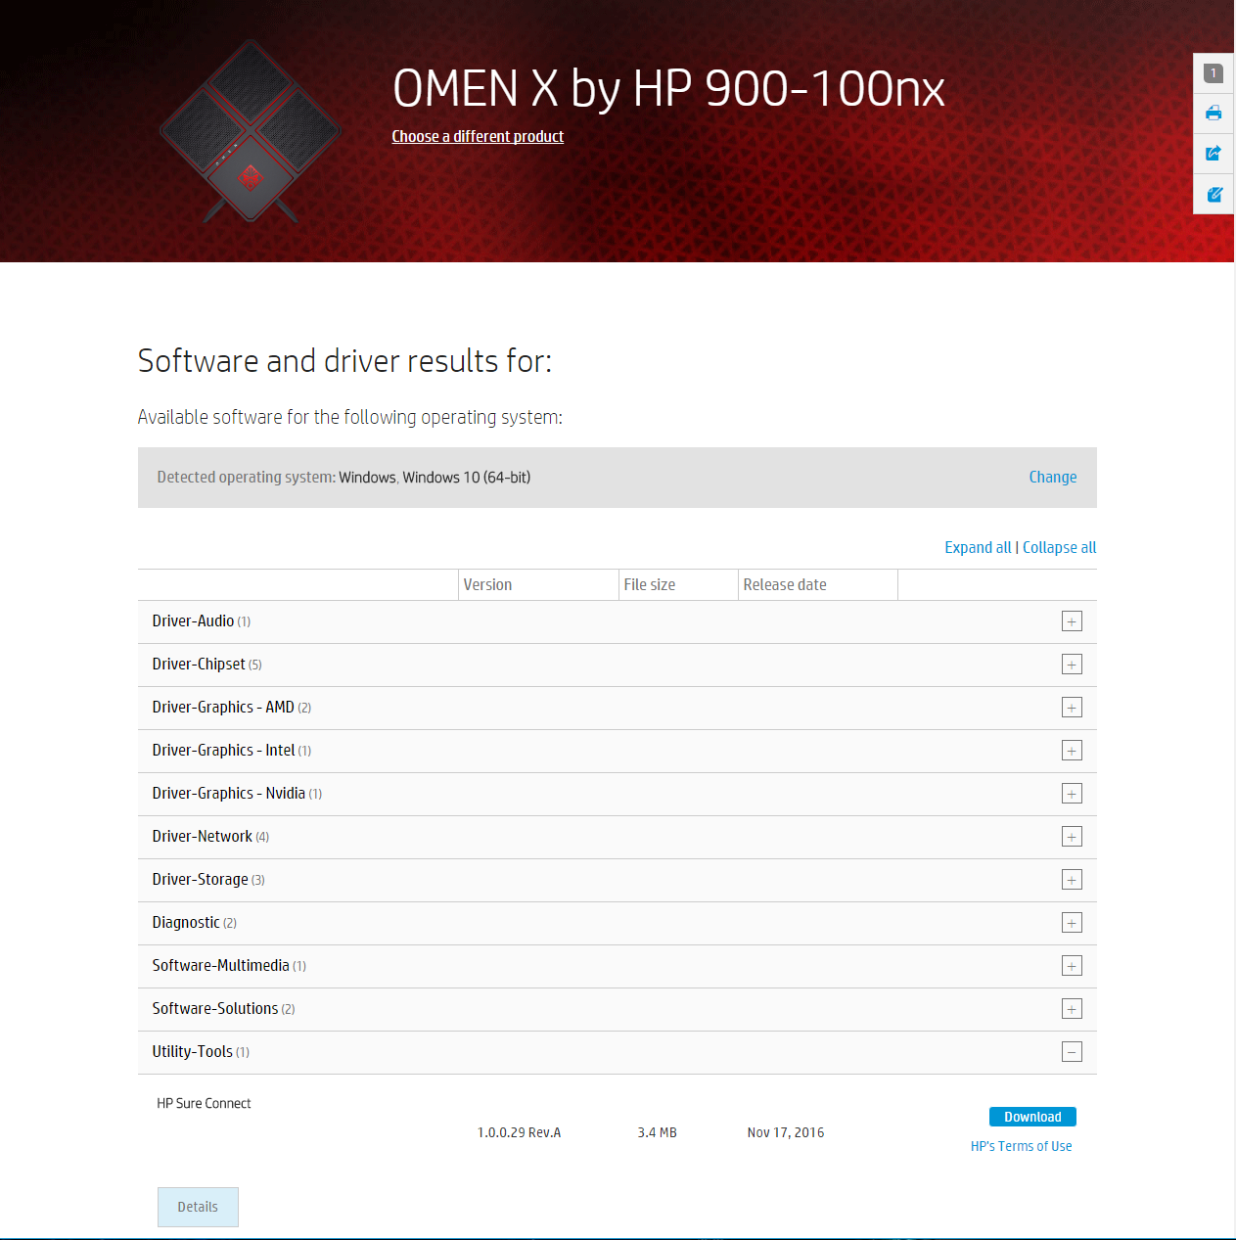Expand Software-Multimedia section plus icon

tap(1072, 966)
